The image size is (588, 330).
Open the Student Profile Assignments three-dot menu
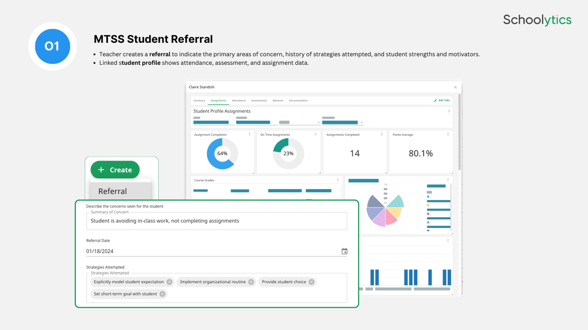click(x=449, y=111)
